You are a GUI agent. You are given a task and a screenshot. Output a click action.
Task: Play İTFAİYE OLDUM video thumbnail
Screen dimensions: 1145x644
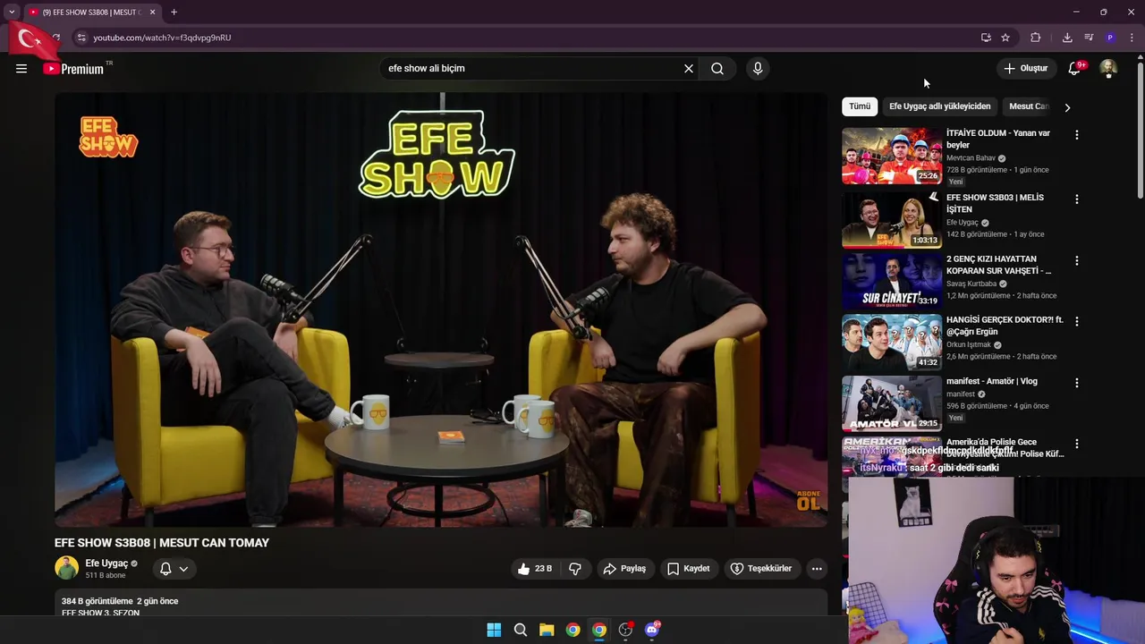pyautogui.click(x=892, y=156)
